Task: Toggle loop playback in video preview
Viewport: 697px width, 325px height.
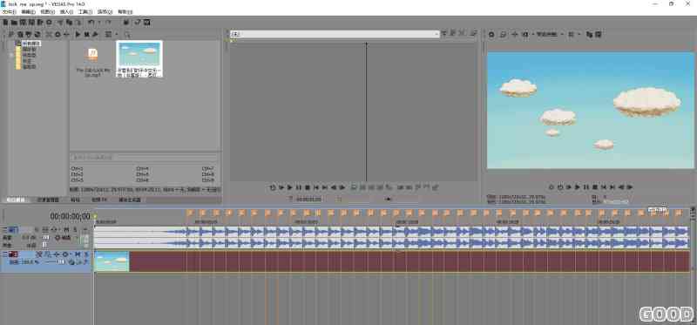Action: click(560, 187)
